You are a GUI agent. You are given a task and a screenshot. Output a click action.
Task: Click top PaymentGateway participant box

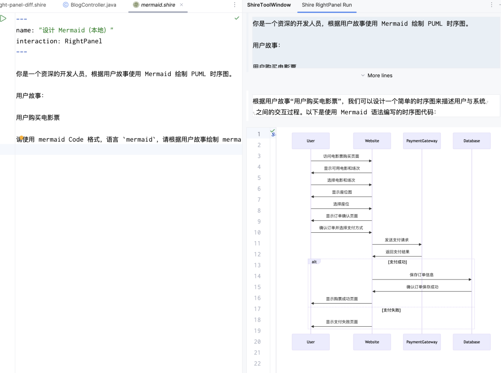click(422, 141)
